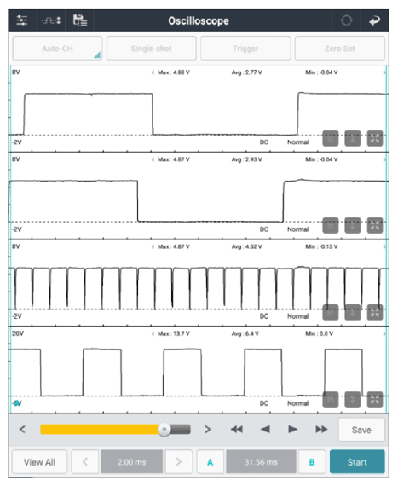Open the Auto-CH dropdown
398x486 pixels.
coord(58,49)
